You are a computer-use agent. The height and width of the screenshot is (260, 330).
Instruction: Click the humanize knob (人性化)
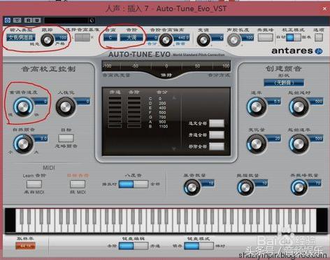(x=66, y=107)
